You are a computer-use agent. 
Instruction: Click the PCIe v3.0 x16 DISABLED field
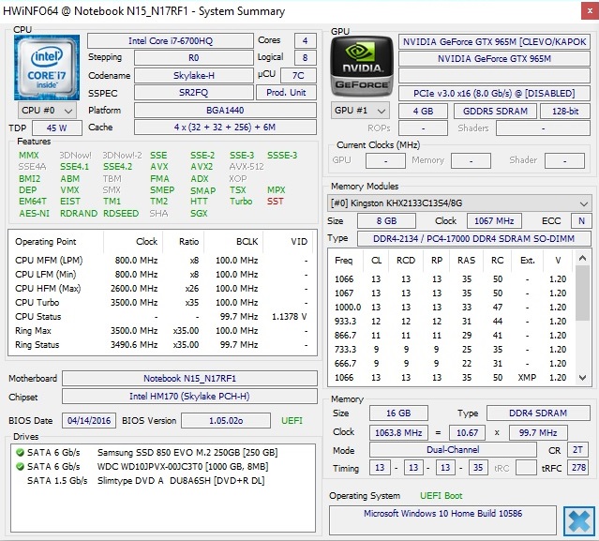(494, 93)
